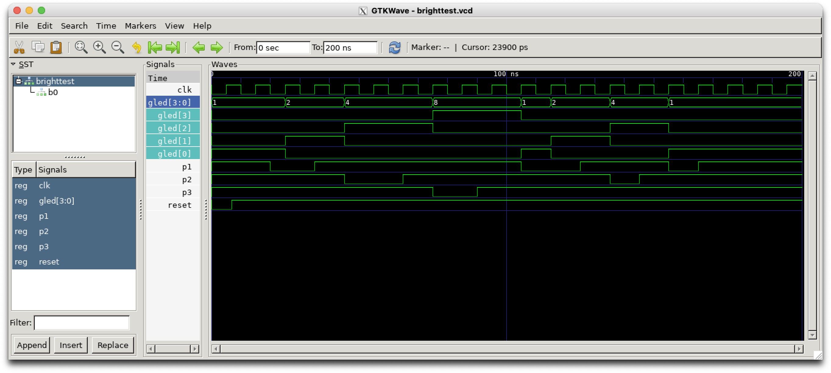831x373 pixels.
Task: Click the To time input field
Action: [x=350, y=48]
